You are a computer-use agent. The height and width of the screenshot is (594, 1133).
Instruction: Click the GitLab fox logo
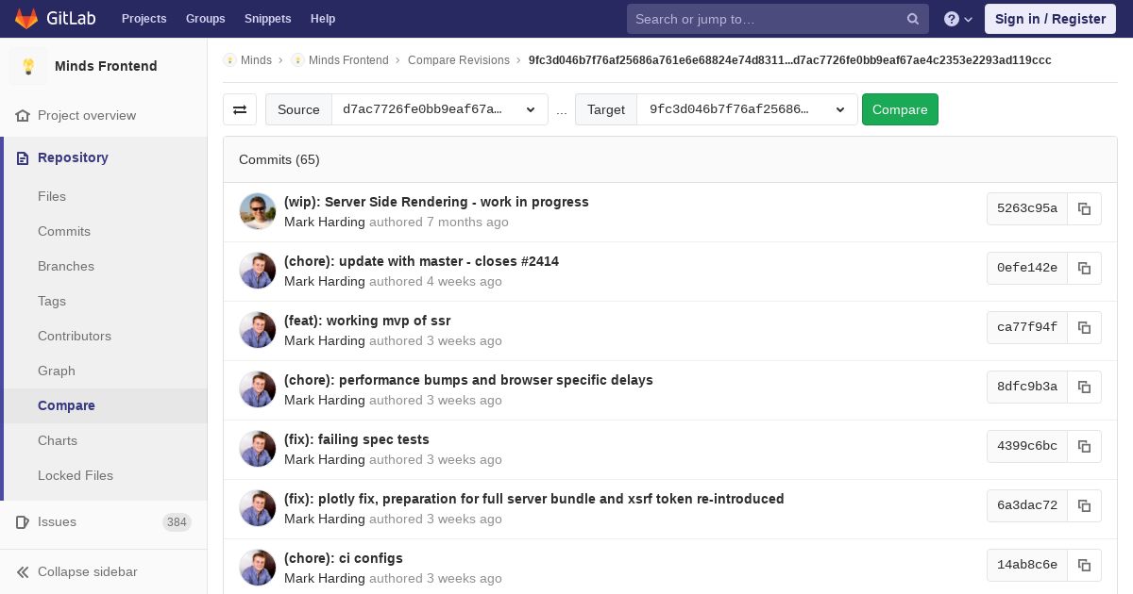[26, 19]
